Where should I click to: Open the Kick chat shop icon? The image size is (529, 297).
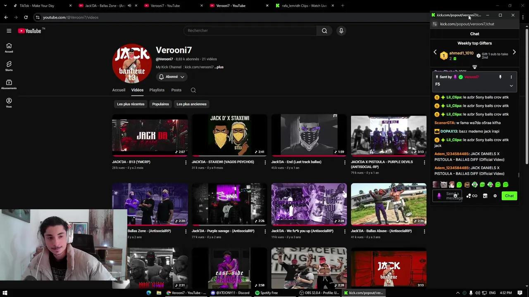(x=485, y=196)
